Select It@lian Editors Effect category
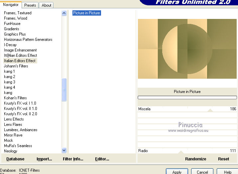Image resolution: width=238 pixels, height=174 pixels. pyautogui.click(x=21, y=55)
